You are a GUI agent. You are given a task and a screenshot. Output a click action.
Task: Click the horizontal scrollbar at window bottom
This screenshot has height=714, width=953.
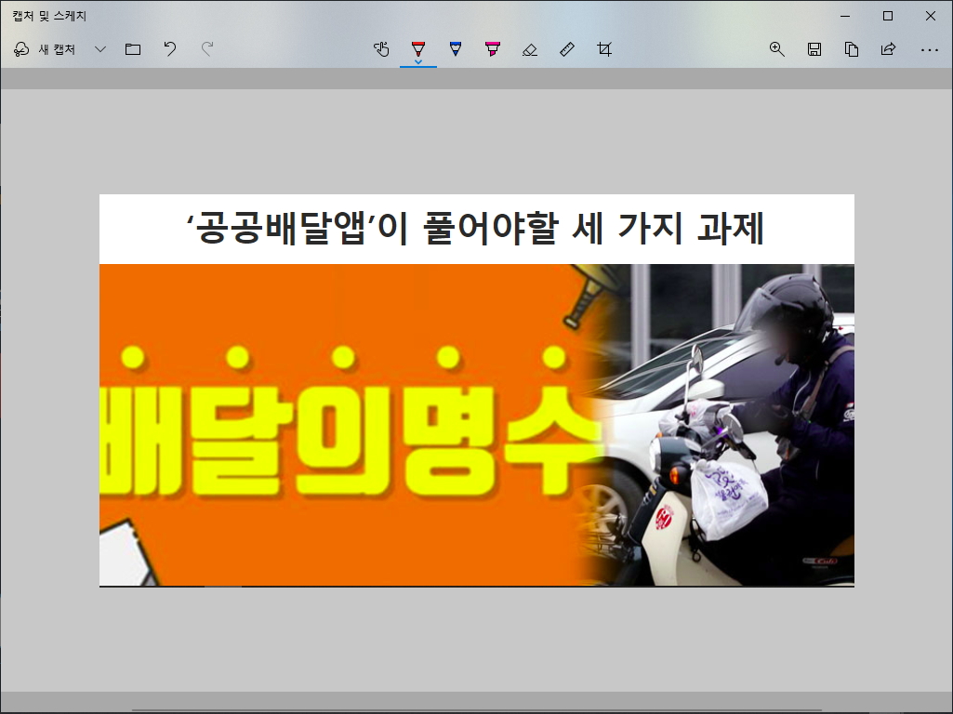(x=476, y=709)
